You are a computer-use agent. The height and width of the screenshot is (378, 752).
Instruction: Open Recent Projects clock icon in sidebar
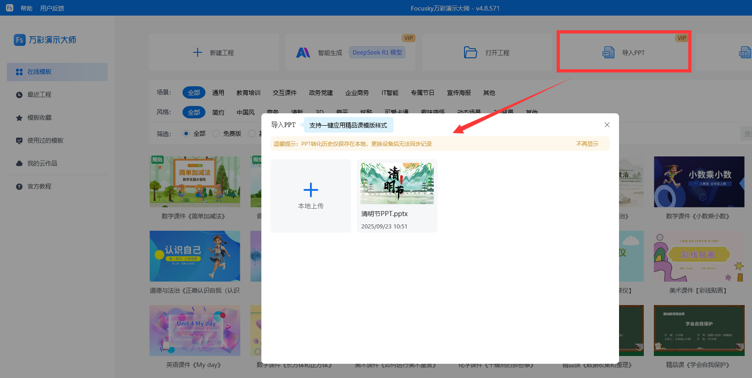(x=19, y=95)
